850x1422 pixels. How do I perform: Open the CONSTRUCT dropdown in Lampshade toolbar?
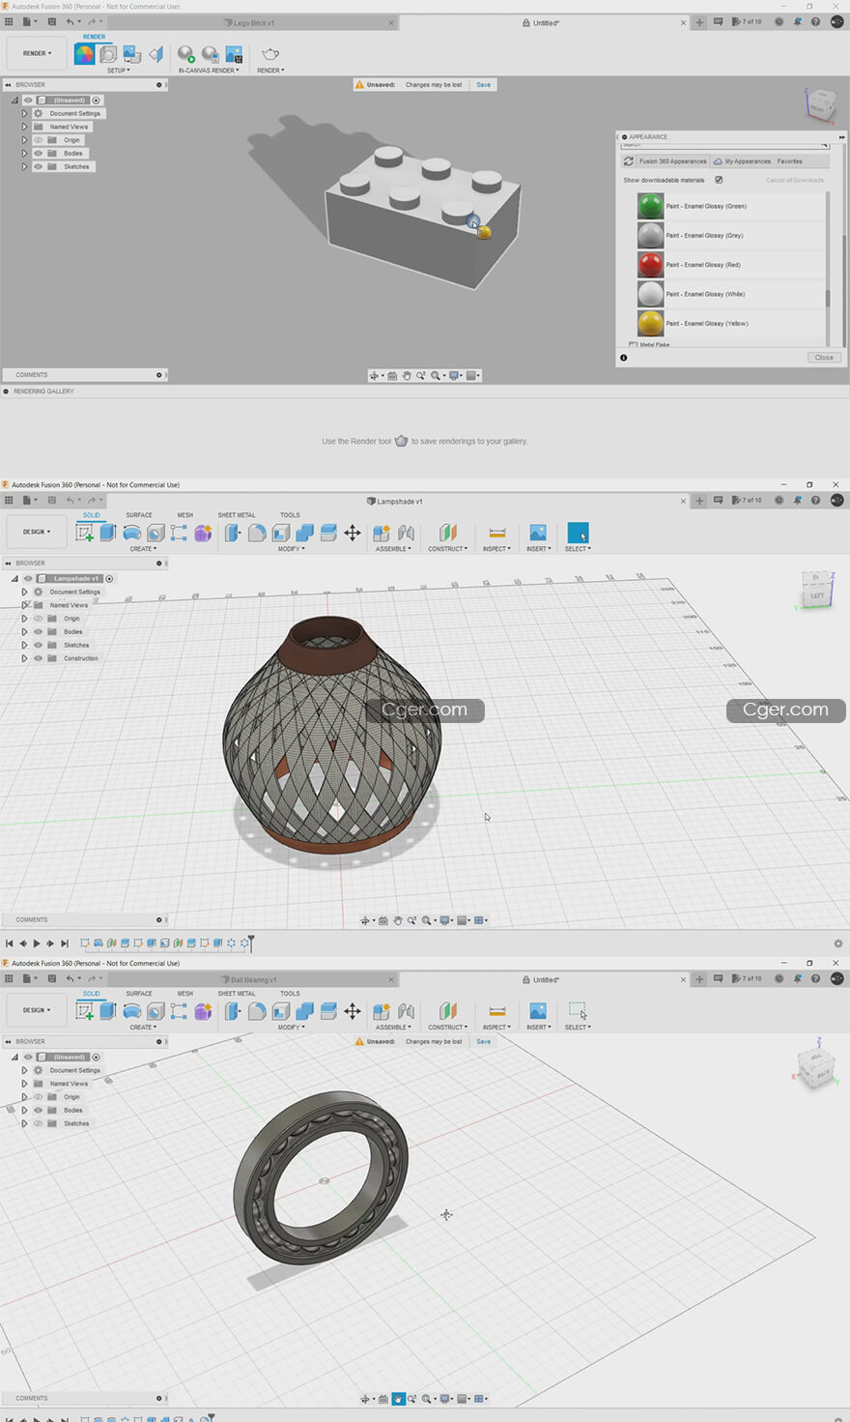[447, 549]
